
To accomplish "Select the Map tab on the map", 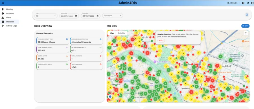I will coord(112,33).
